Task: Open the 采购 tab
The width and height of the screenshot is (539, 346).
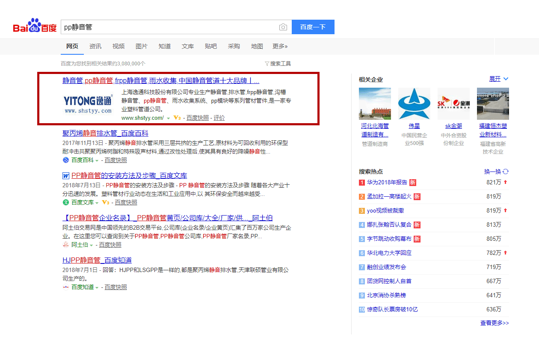Action: click(x=234, y=46)
